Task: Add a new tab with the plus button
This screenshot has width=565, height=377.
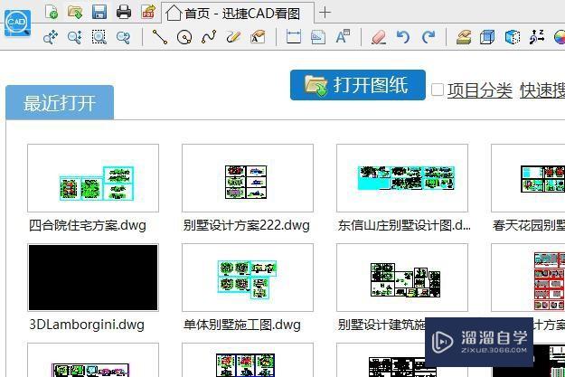Action: point(325,13)
